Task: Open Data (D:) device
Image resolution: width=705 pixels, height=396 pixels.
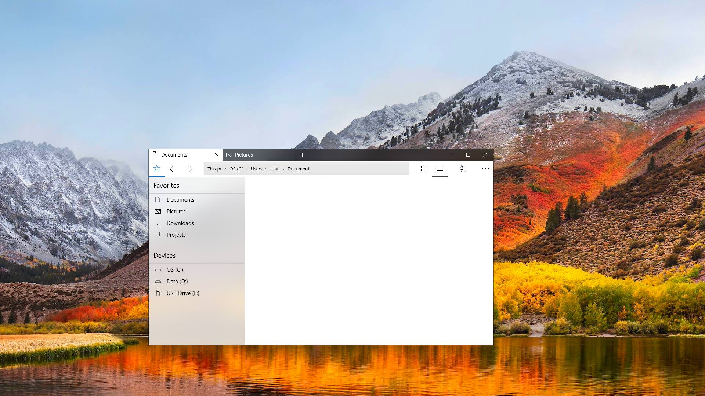Action: 177,281
